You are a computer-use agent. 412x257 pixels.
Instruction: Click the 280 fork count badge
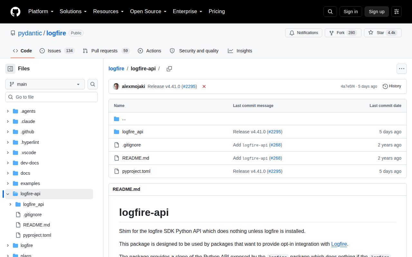coord(352,33)
